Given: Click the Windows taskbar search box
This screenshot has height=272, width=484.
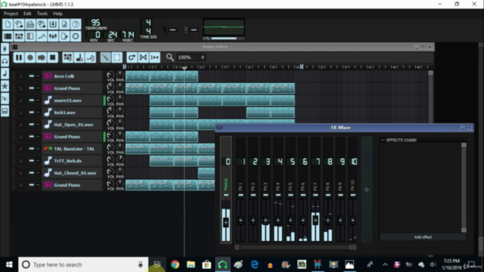Looking at the screenshot, I should (83, 264).
